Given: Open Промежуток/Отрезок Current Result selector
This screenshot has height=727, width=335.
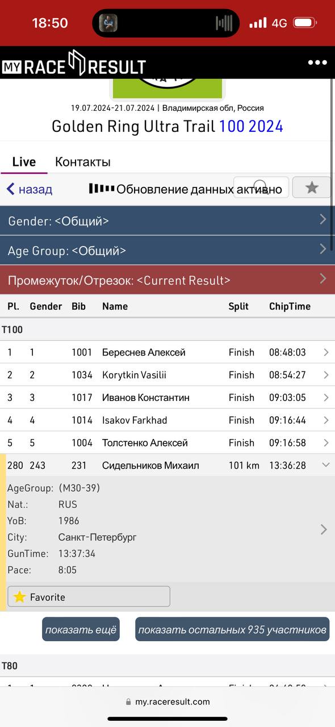Looking at the screenshot, I should 167,280.
